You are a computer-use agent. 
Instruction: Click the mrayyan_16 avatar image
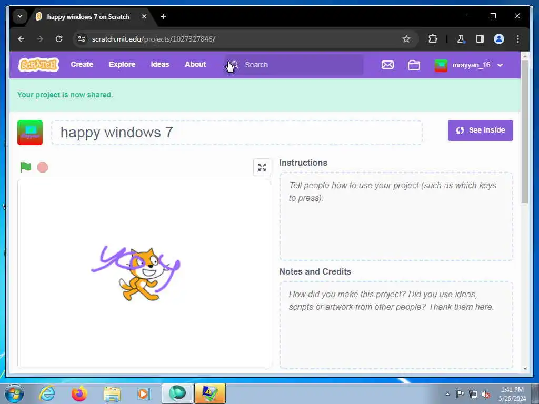[441, 65]
